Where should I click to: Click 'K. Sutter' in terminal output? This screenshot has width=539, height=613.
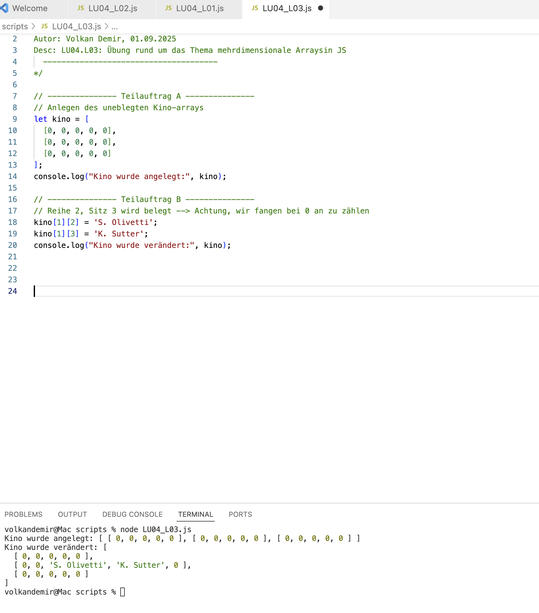(x=140, y=565)
